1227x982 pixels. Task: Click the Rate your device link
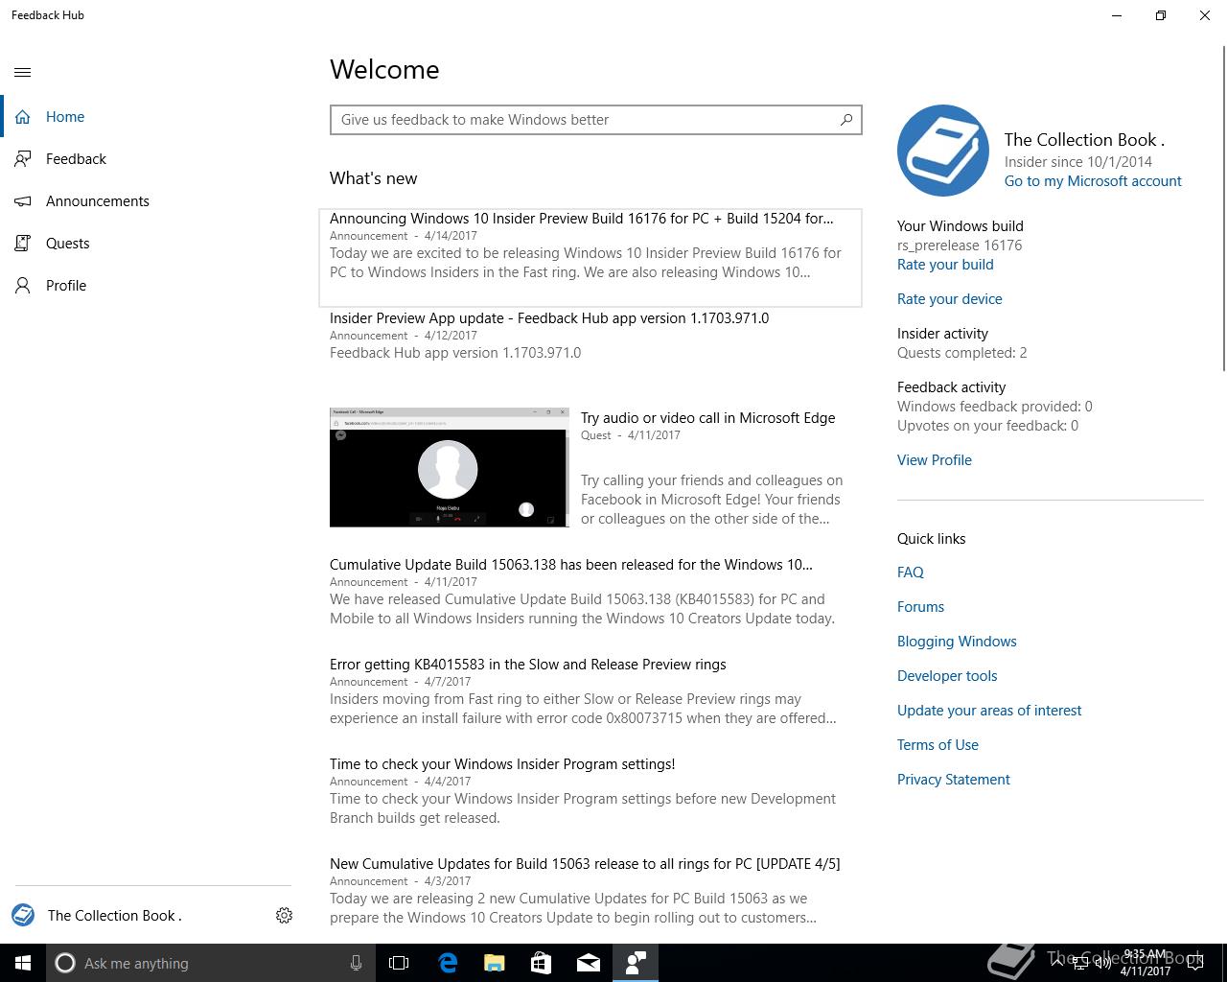[x=950, y=299]
